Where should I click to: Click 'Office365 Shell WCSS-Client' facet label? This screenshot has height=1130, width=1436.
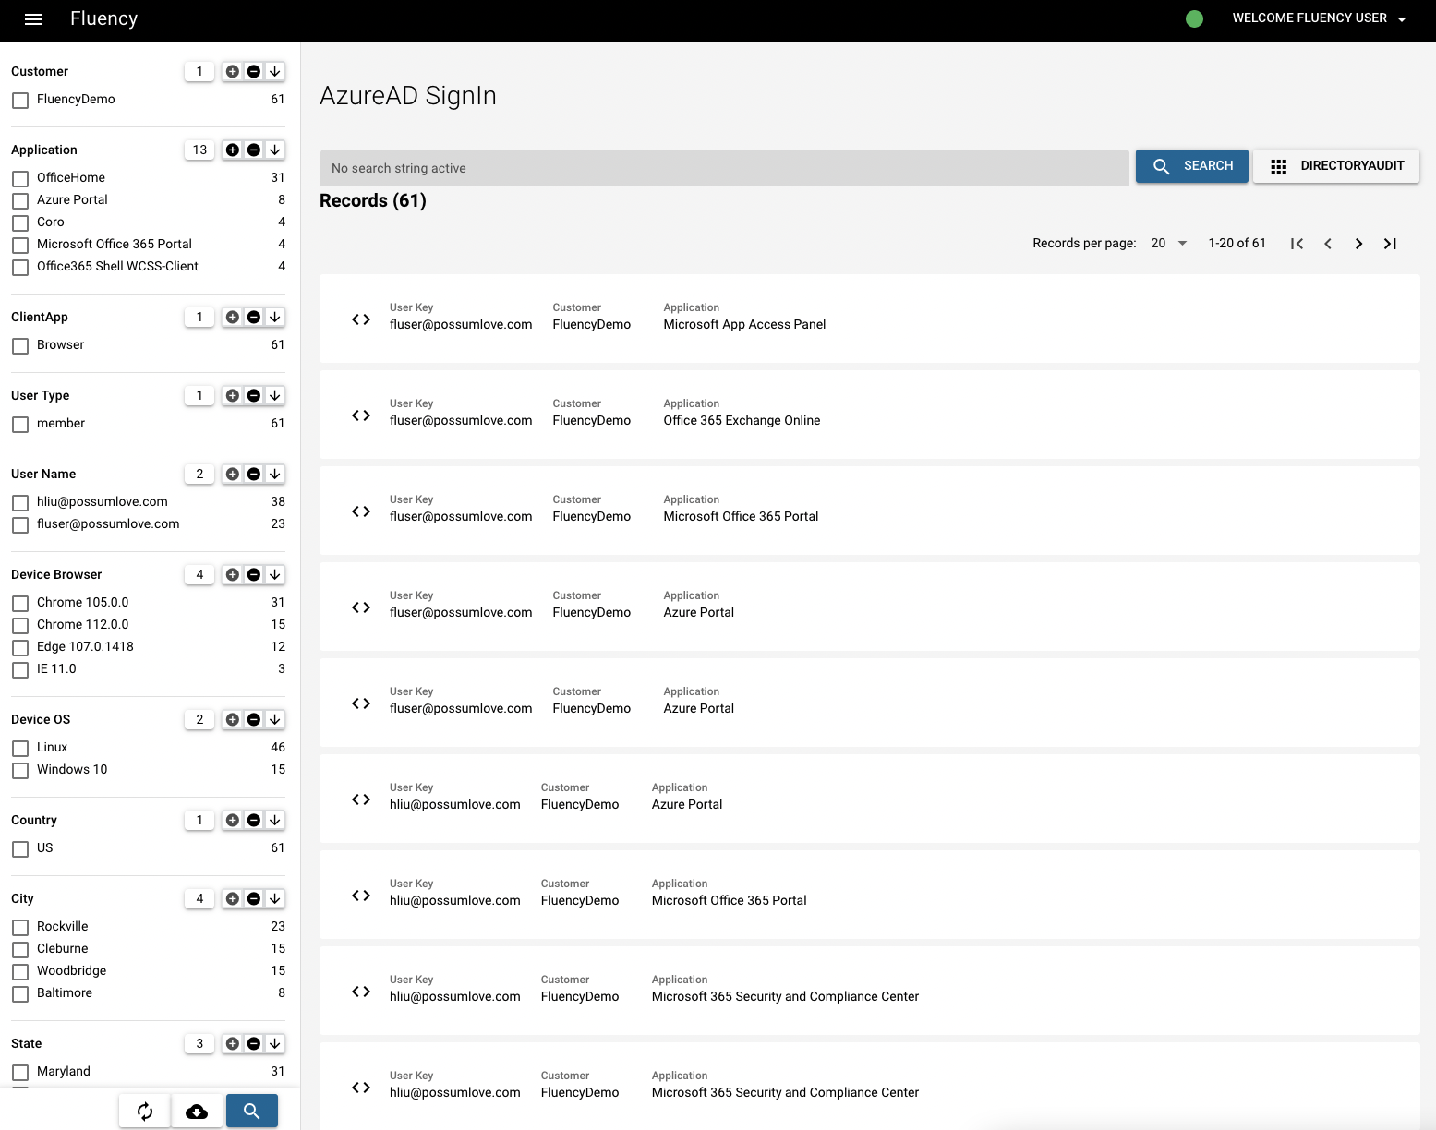click(x=117, y=266)
